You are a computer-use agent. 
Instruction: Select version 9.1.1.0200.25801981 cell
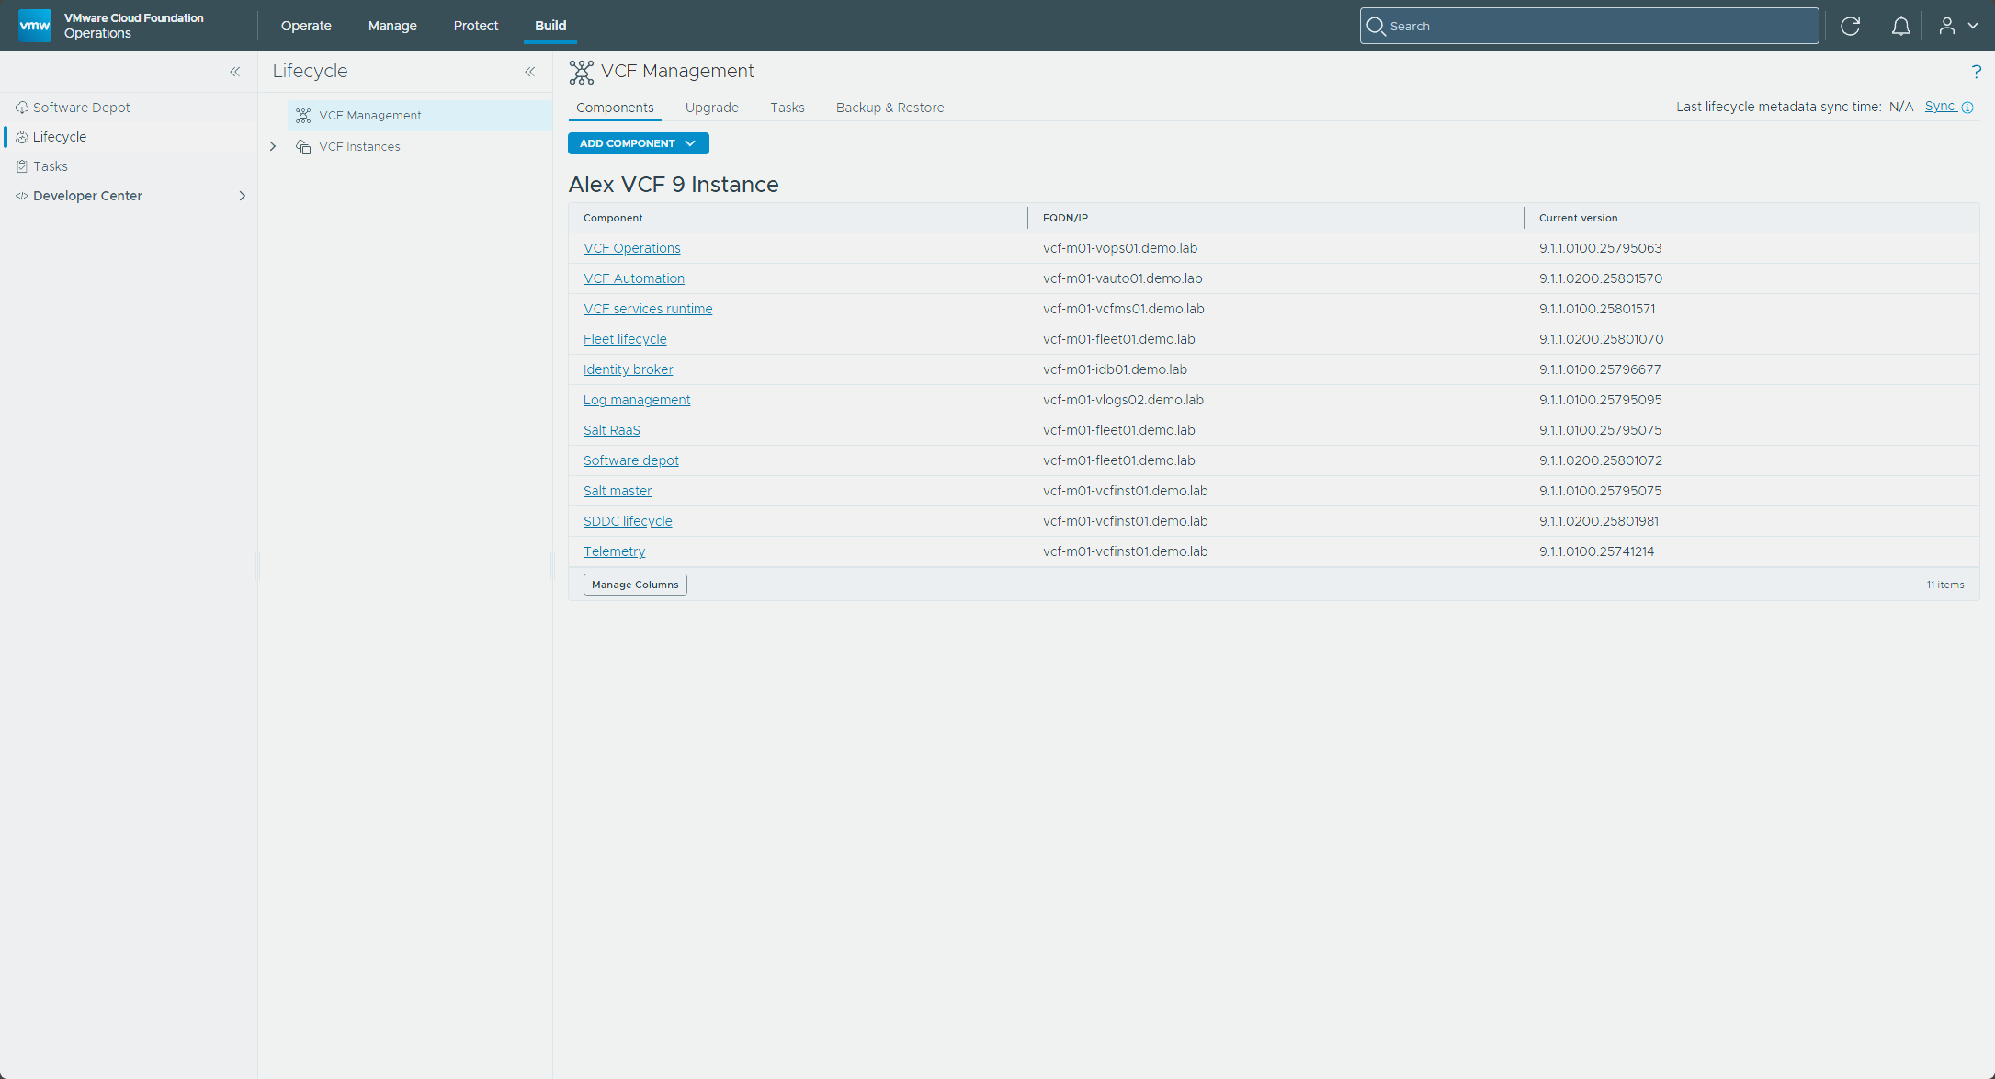(1599, 521)
